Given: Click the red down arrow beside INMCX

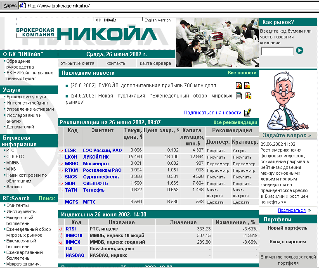Looking at the screenshot, I should coord(61,242).
